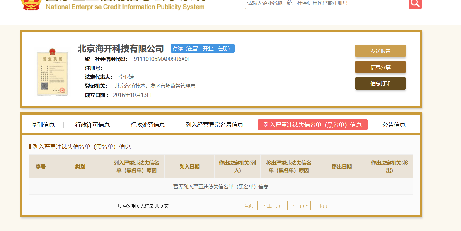Click the 信息打印 button
461x231 pixels.
click(380, 83)
